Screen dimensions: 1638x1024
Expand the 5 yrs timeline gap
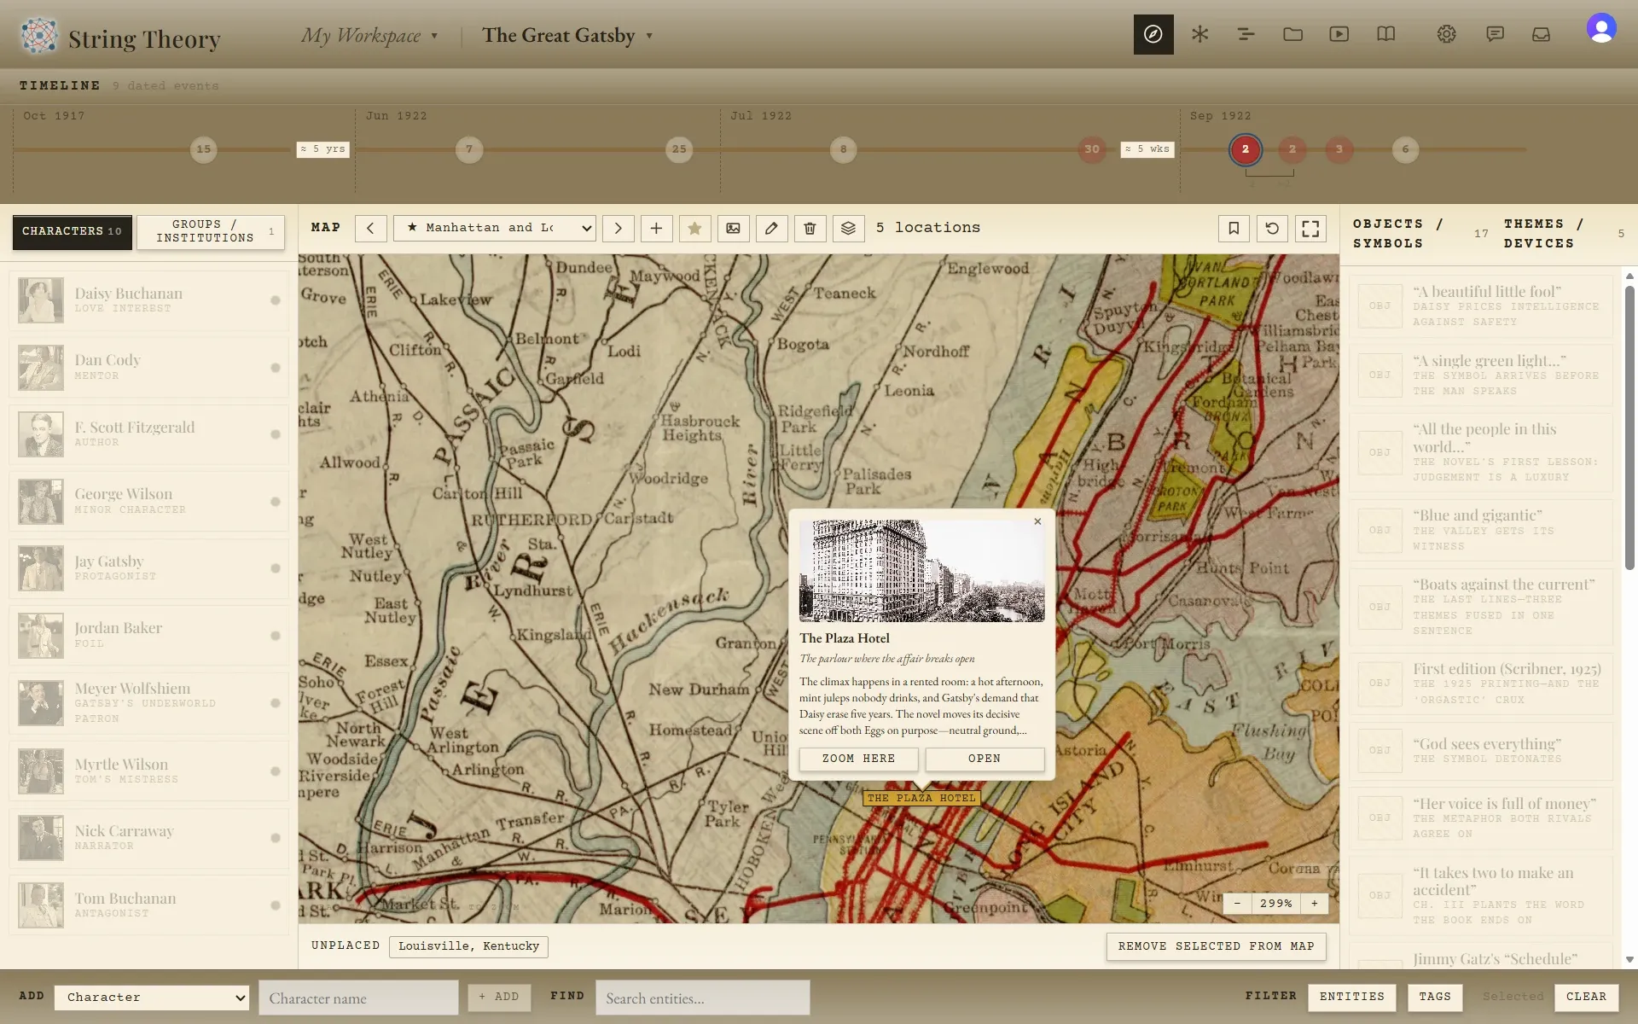click(322, 149)
